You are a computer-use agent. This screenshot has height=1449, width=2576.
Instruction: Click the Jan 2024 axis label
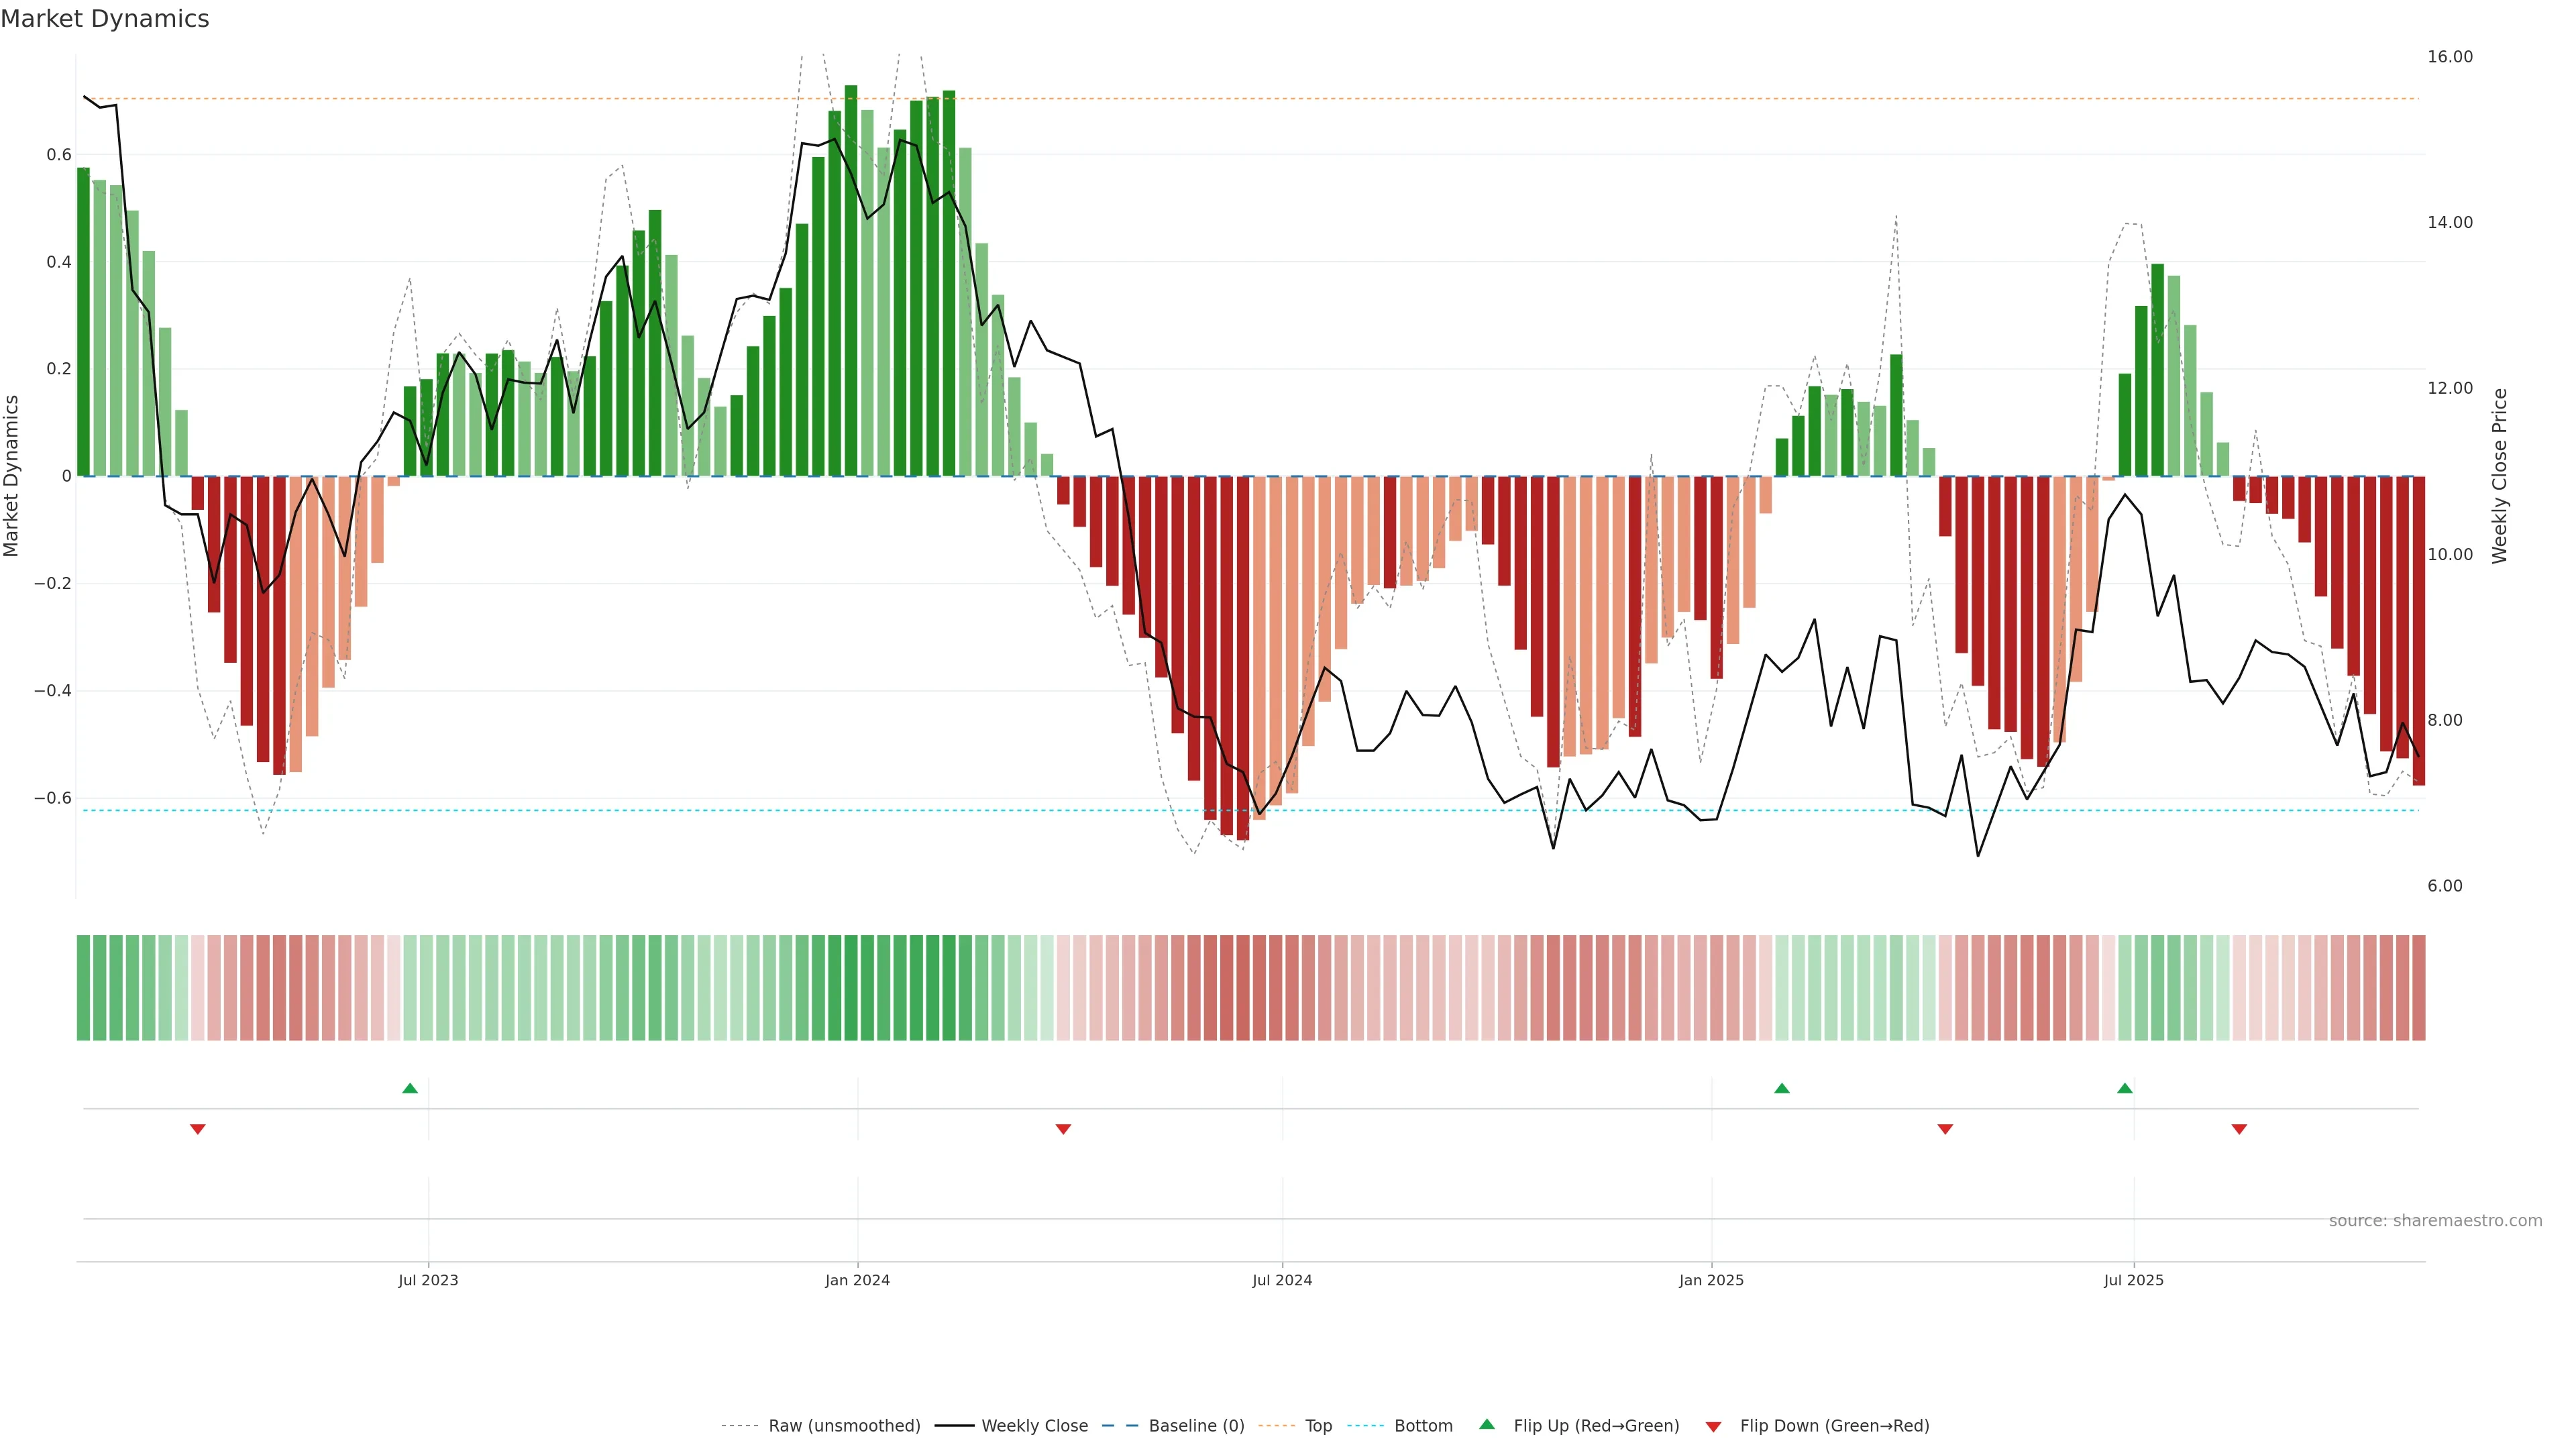click(857, 1280)
